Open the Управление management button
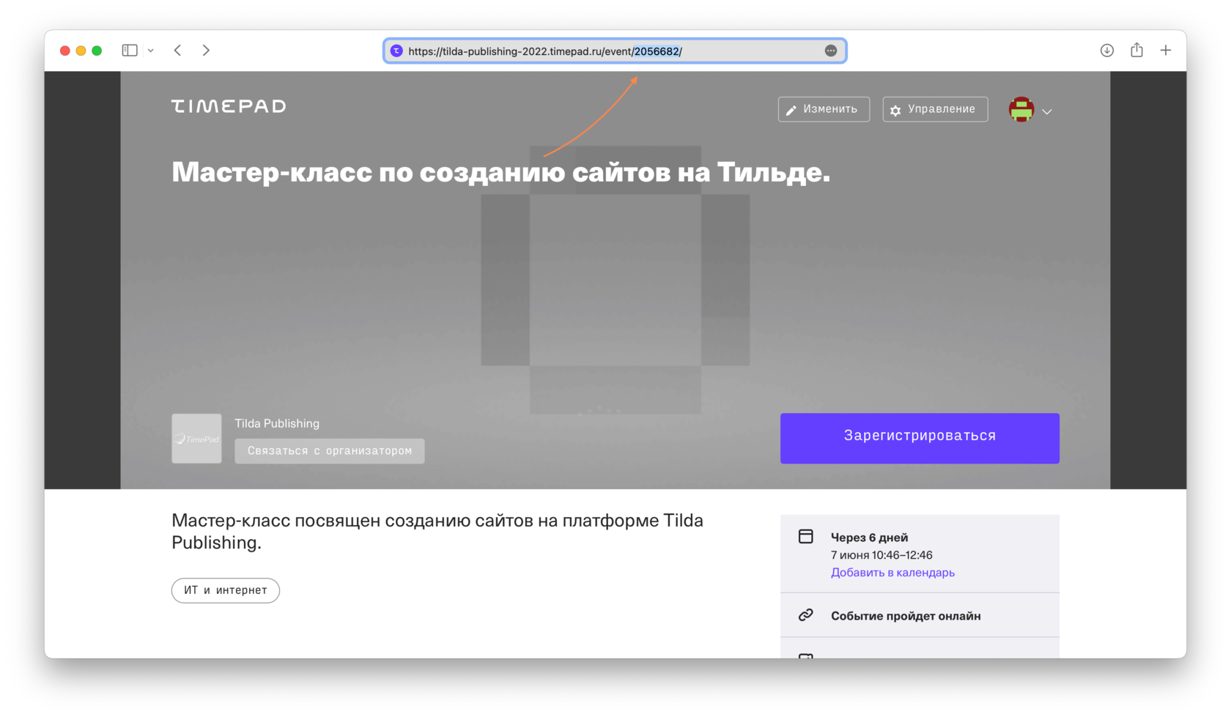 pos(935,109)
